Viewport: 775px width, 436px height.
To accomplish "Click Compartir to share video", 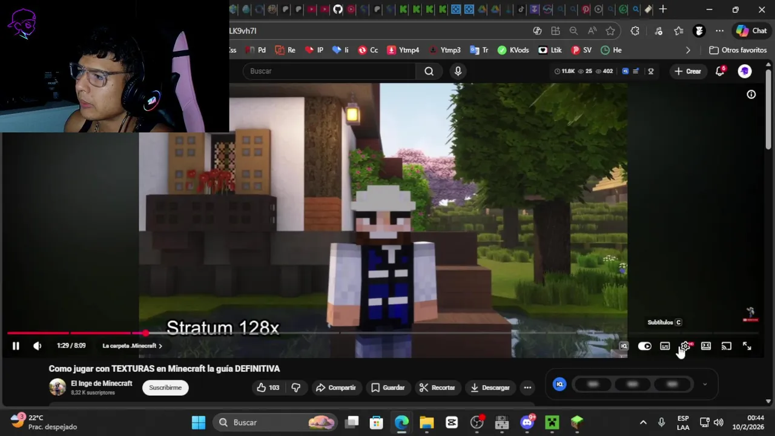I will point(336,388).
